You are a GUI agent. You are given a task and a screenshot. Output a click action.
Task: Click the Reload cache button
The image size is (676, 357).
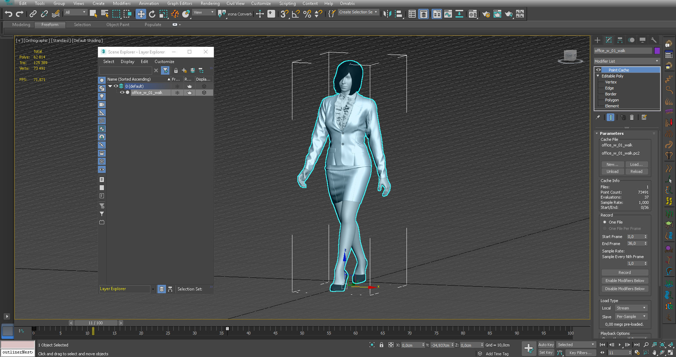pos(636,171)
